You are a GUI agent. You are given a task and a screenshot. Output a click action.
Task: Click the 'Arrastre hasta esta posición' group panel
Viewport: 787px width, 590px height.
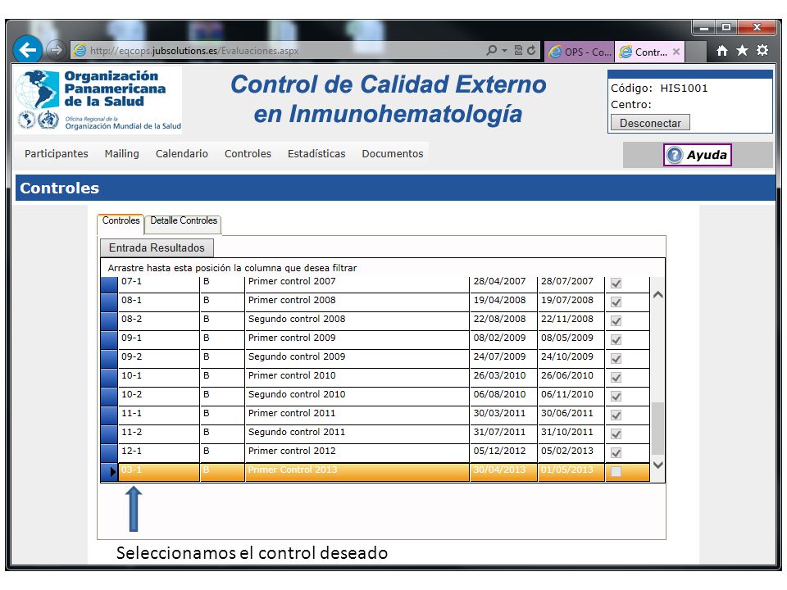tap(383, 268)
